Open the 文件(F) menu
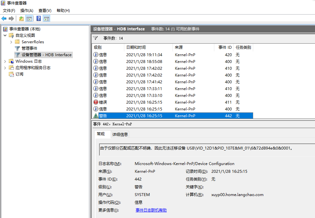Screen dimensions: 315x218 (x=9, y=11)
